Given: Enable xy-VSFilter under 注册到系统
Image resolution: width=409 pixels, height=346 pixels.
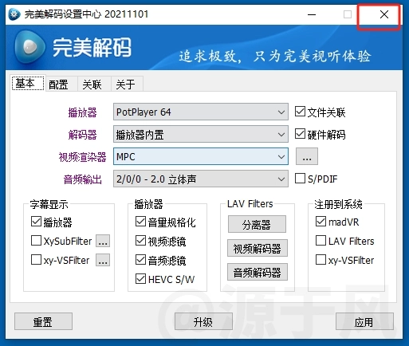Looking at the screenshot, I should coord(321,260).
